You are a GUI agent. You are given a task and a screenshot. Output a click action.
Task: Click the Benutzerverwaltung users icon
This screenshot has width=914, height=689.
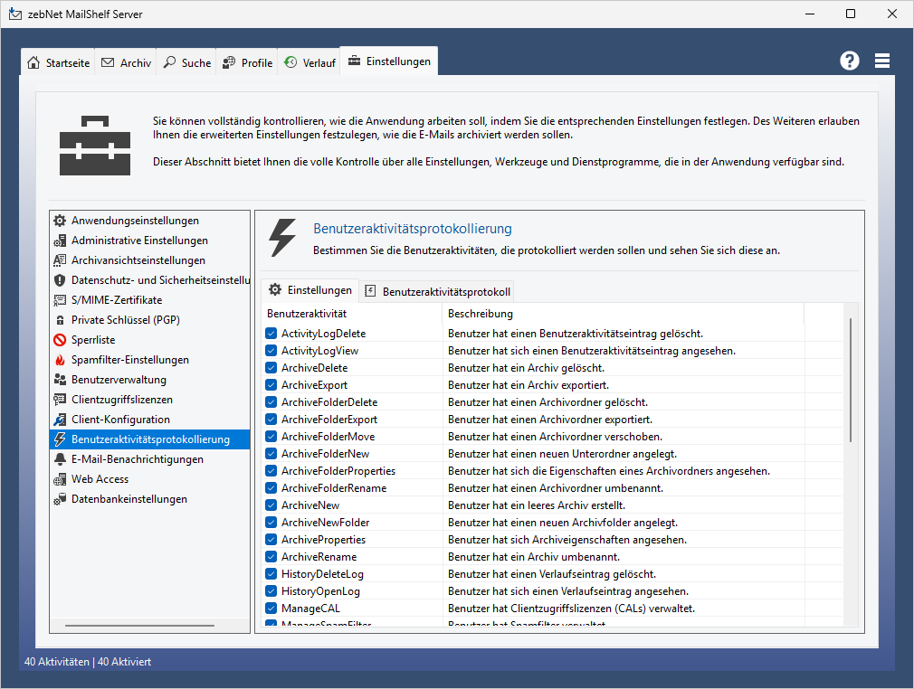point(60,380)
